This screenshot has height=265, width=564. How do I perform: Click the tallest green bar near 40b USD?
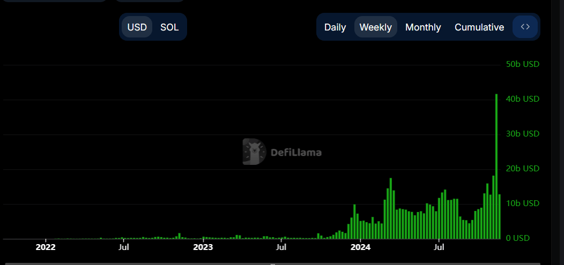[x=496, y=166]
